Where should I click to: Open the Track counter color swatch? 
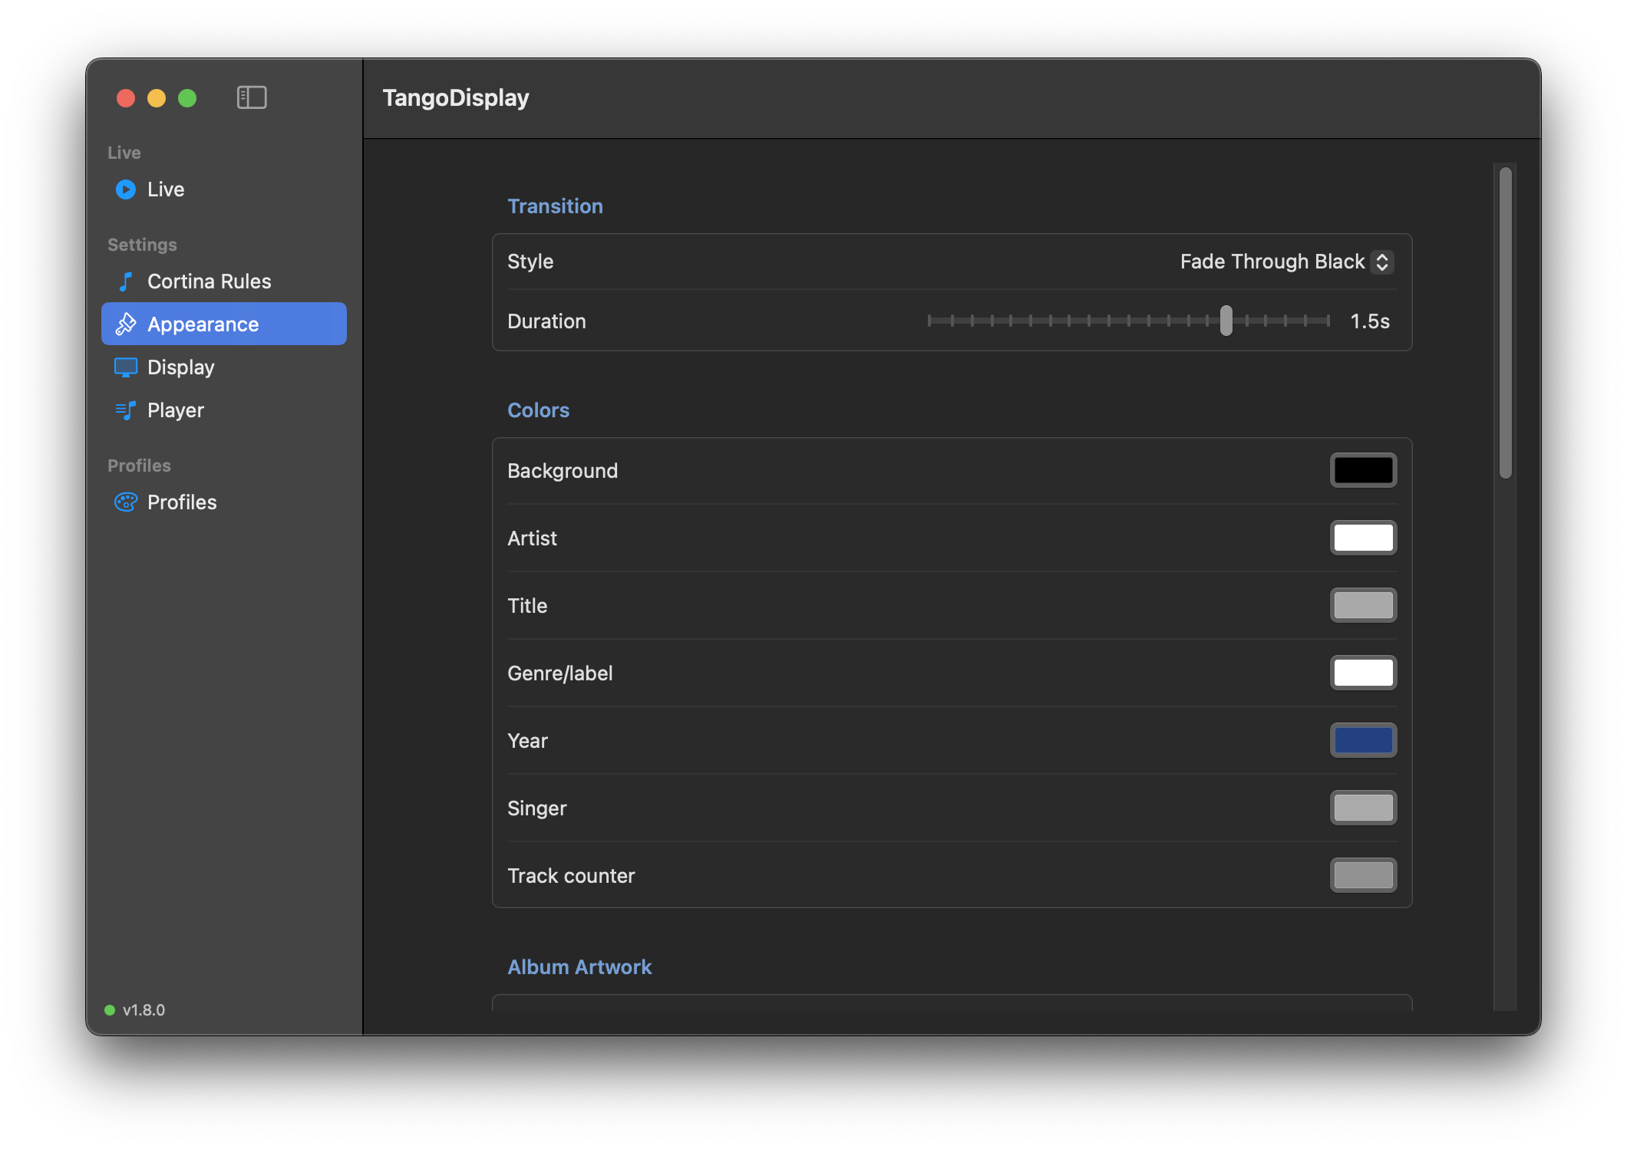coord(1364,875)
